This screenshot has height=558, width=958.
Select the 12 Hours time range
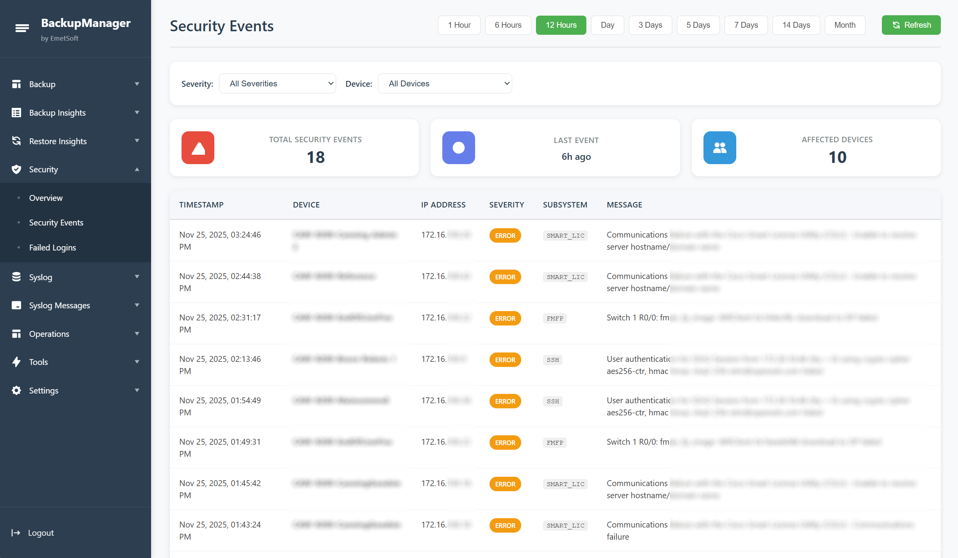(x=561, y=25)
